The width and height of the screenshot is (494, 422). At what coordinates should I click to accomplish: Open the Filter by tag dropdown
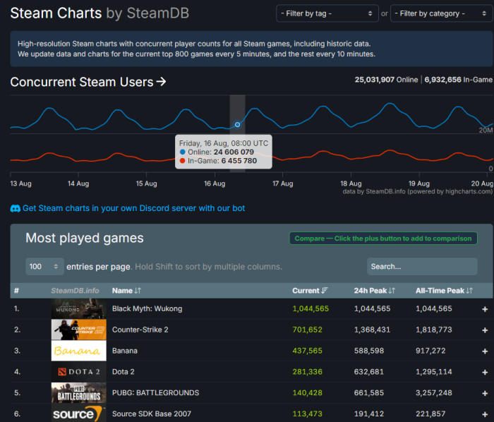(x=327, y=13)
